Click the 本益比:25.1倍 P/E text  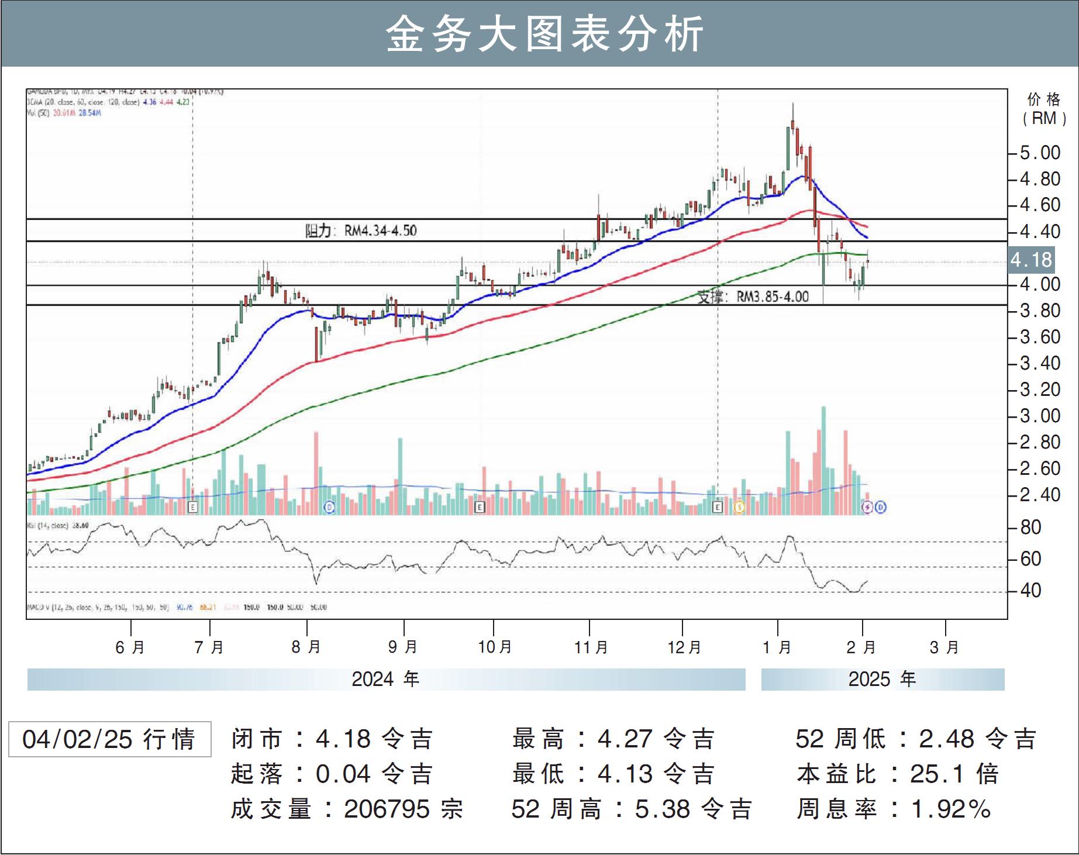(x=898, y=774)
